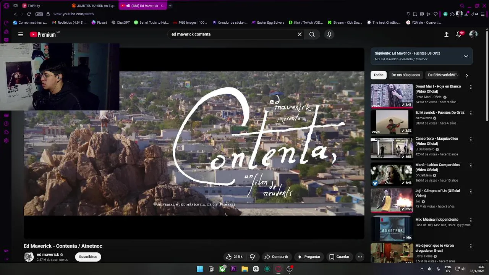The height and width of the screenshot is (275, 489).
Task: Open ed maverick channel avatar
Action: [x=29, y=257]
